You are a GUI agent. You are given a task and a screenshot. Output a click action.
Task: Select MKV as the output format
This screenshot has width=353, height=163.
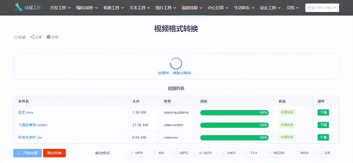pyautogui.click(x=229, y=153)
